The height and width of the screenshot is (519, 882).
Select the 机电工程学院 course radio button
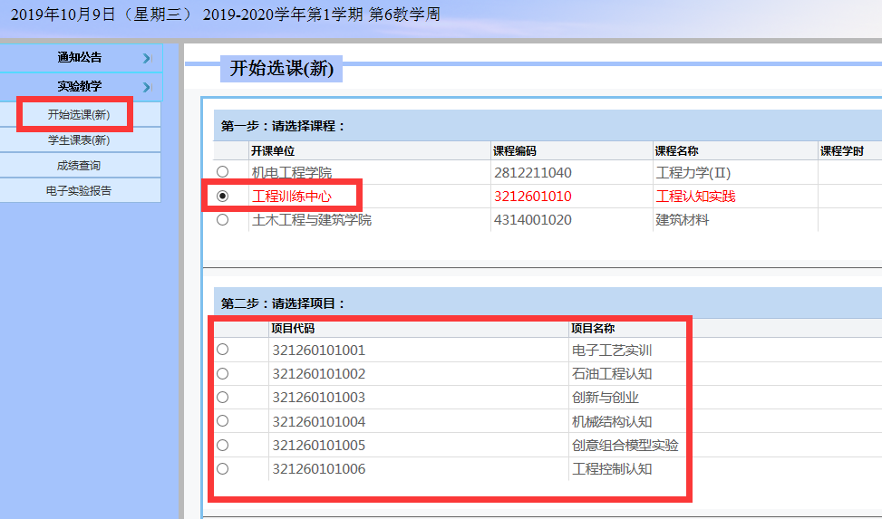222,172
